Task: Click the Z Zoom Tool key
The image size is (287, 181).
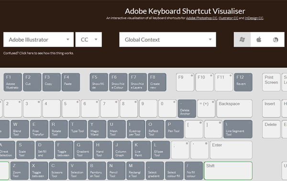Action: [20, 170]
